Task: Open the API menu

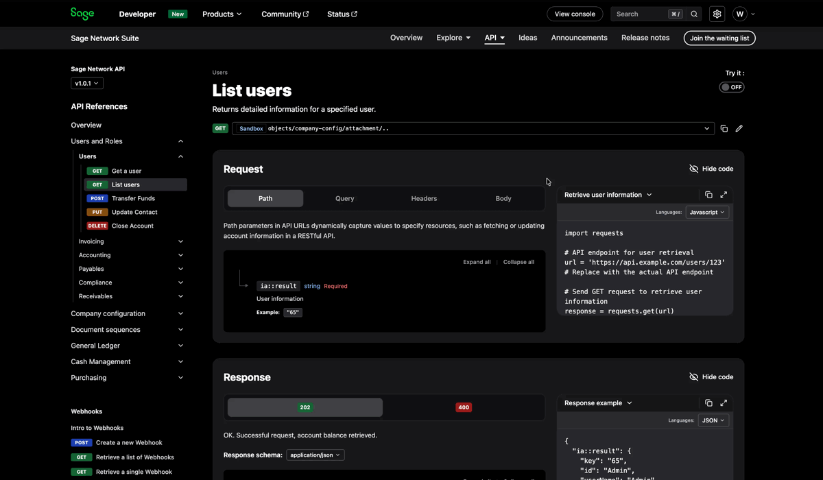Action: pyautogui.click(x=494, y=38)
